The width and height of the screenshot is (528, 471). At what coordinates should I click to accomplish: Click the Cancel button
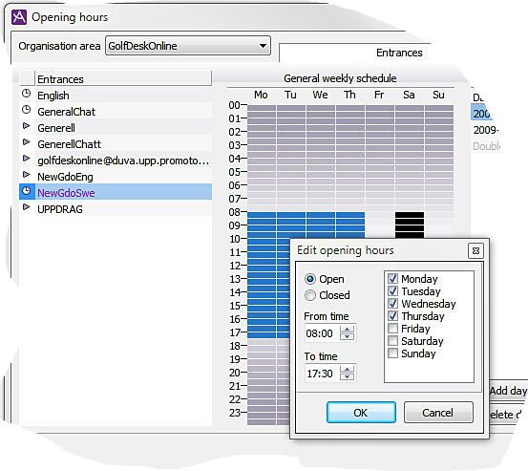point(438,413)
